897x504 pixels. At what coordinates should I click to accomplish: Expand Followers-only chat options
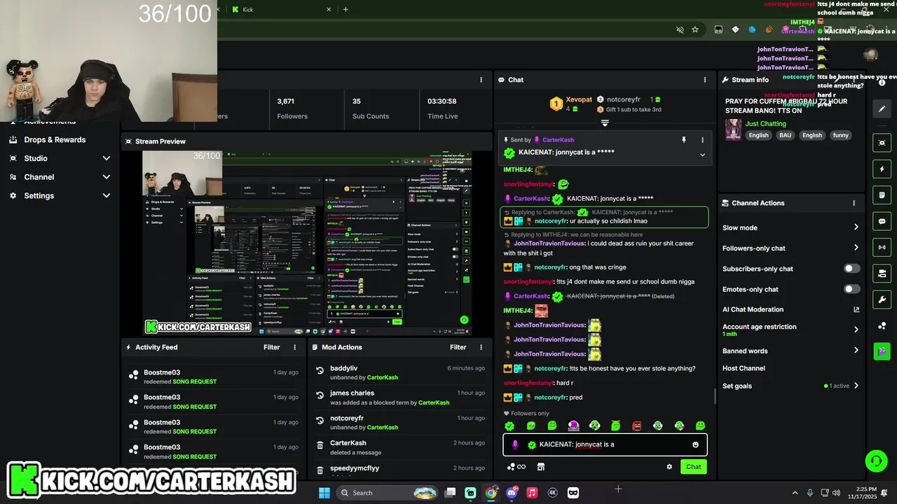(x=856, y=248)
